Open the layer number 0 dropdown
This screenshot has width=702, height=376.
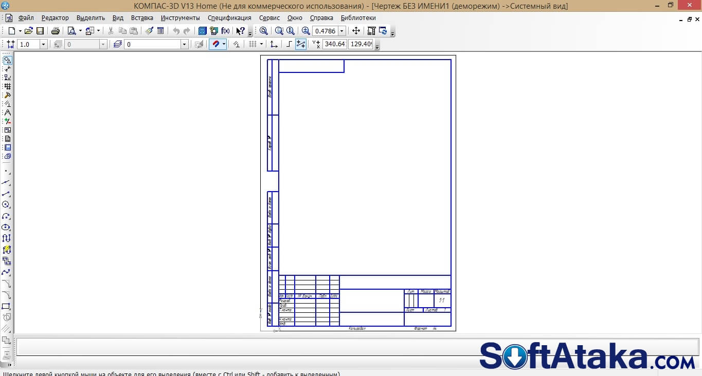coord(184,45)
